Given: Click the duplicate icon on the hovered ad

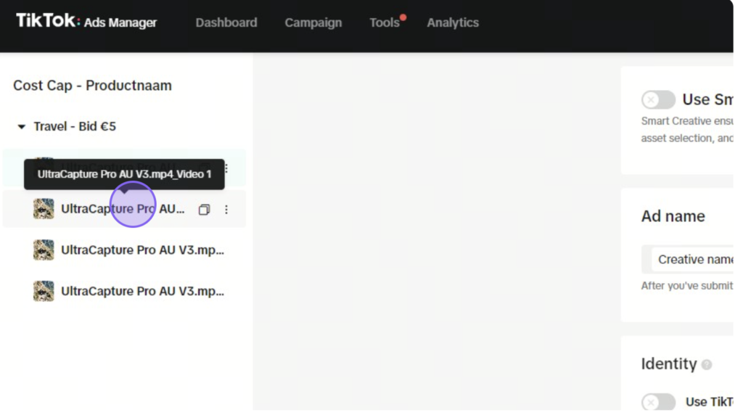Looking at the screenshot, I should 204,210.
